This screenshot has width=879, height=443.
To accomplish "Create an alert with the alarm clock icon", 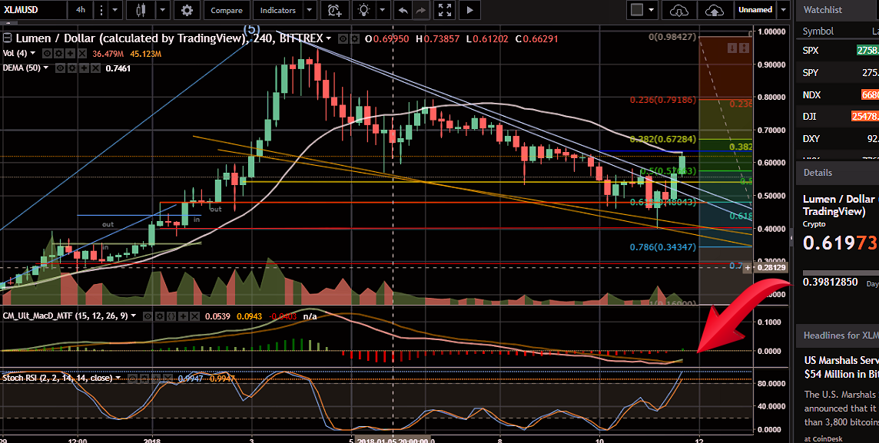I will click(x=334, y=10).
